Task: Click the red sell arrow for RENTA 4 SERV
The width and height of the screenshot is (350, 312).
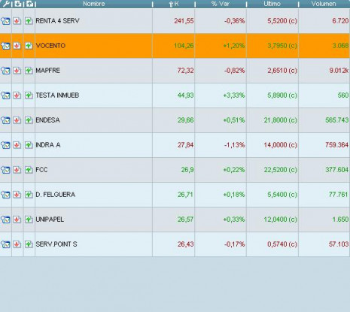Action: pyautogui.click(x=17, y=21)
